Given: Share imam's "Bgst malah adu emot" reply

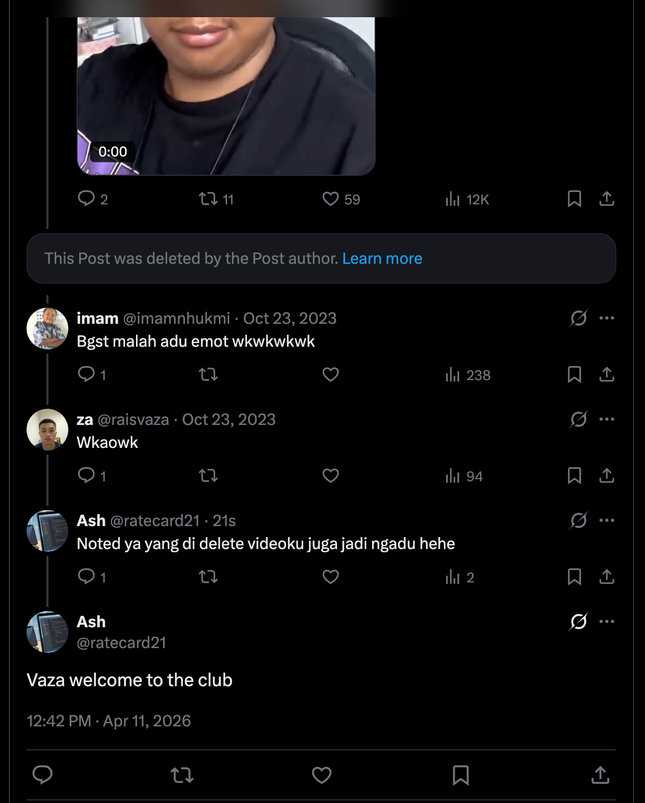Looking at the screenshot, I should click(x=606, y=374).
